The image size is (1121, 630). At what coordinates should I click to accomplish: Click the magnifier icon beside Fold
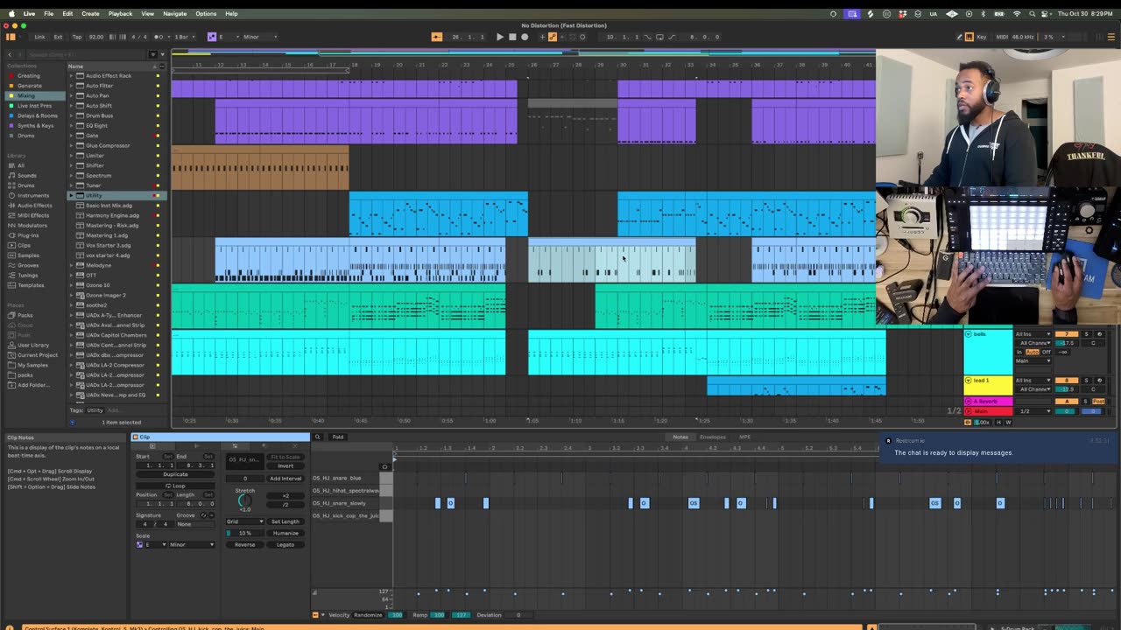click(317, 437)
